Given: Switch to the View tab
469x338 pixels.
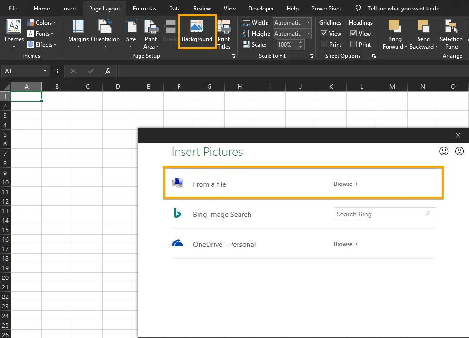Looking at the screenshot, I should pyautogui.click(x=230, y=9).
